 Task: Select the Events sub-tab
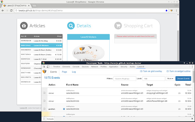point(54,72)
